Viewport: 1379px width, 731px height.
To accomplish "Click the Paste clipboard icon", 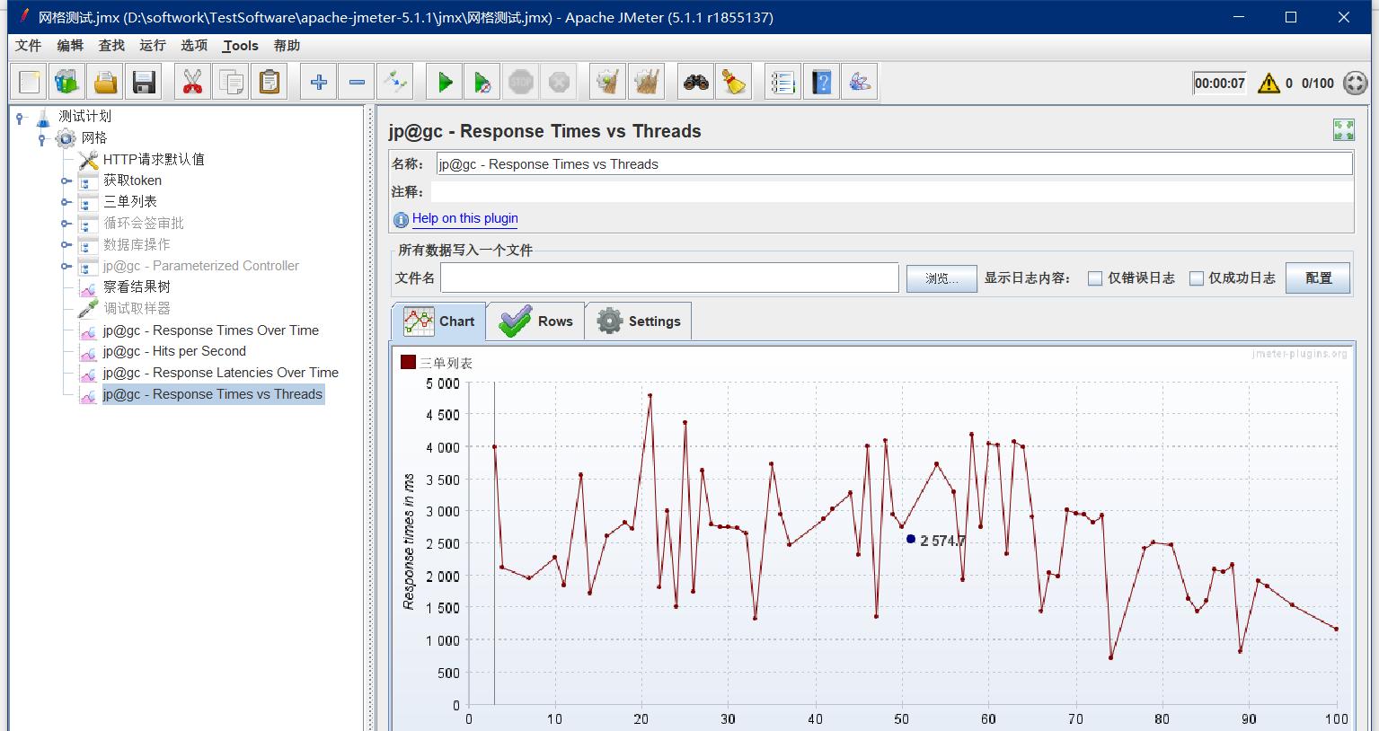I will 269,83.
